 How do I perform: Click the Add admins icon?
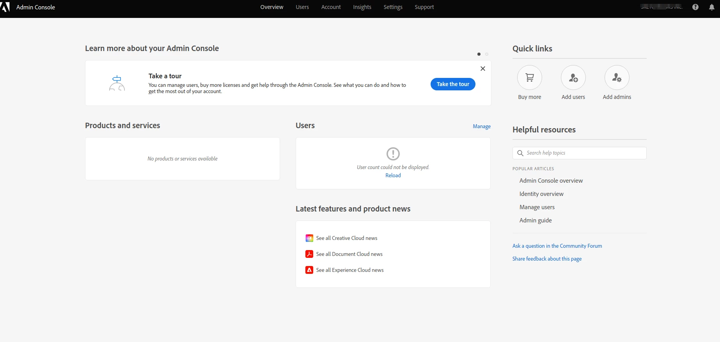[x=617, y=78]
